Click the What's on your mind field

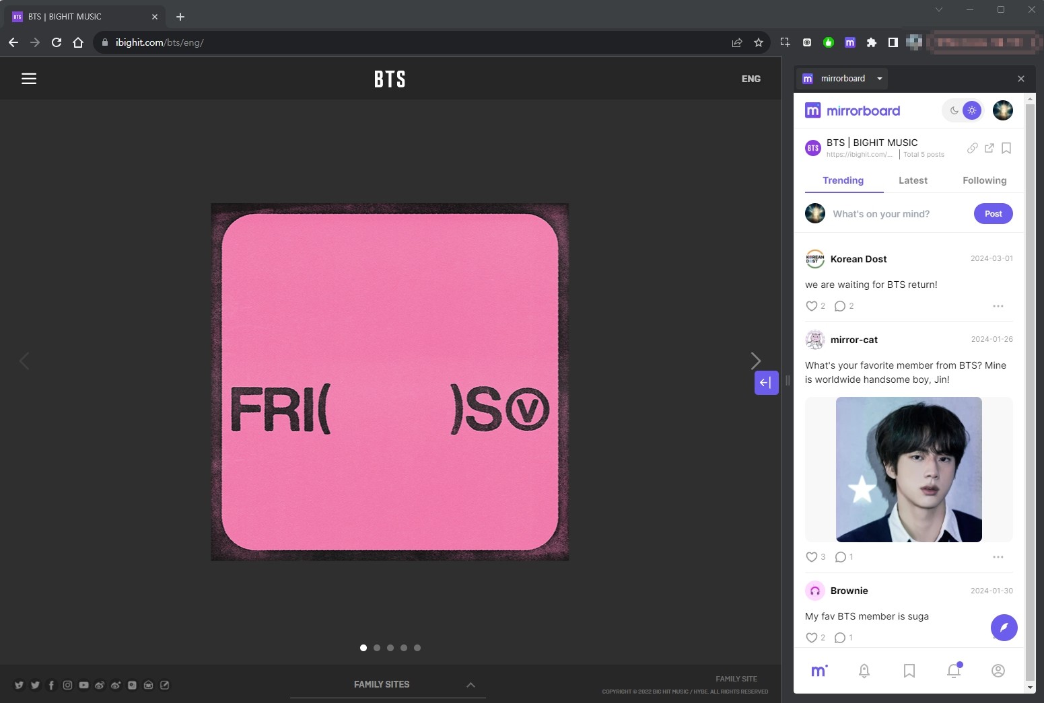[x=881, y=214]
